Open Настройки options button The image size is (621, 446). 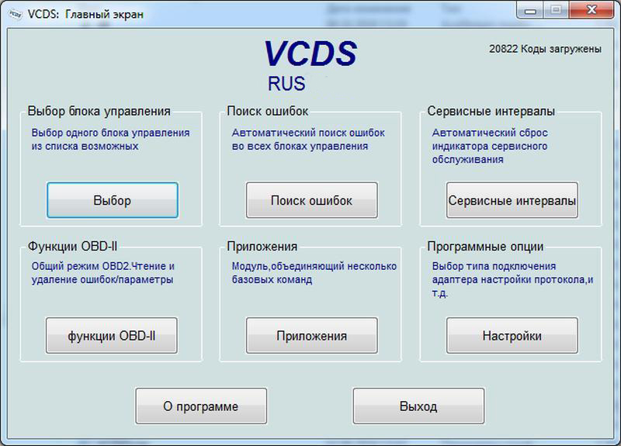click(512, 336)
